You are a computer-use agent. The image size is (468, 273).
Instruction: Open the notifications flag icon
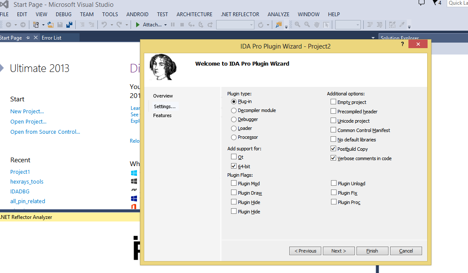point(436,3)
